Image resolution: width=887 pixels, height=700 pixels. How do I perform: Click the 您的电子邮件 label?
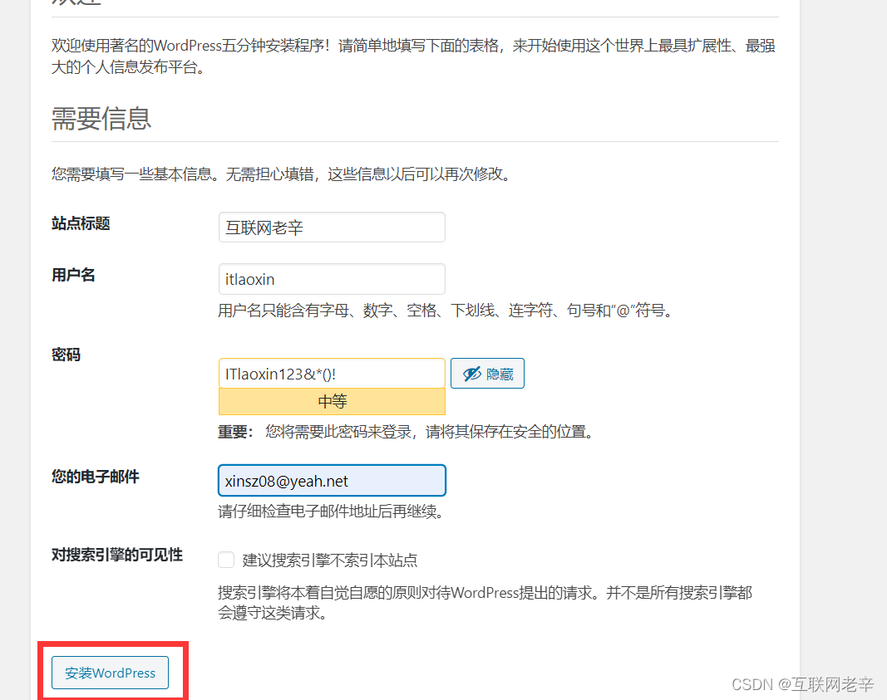(95, 477)
